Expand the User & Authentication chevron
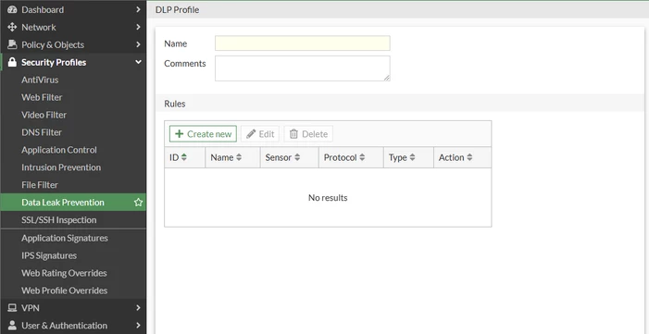 (138, 326)
